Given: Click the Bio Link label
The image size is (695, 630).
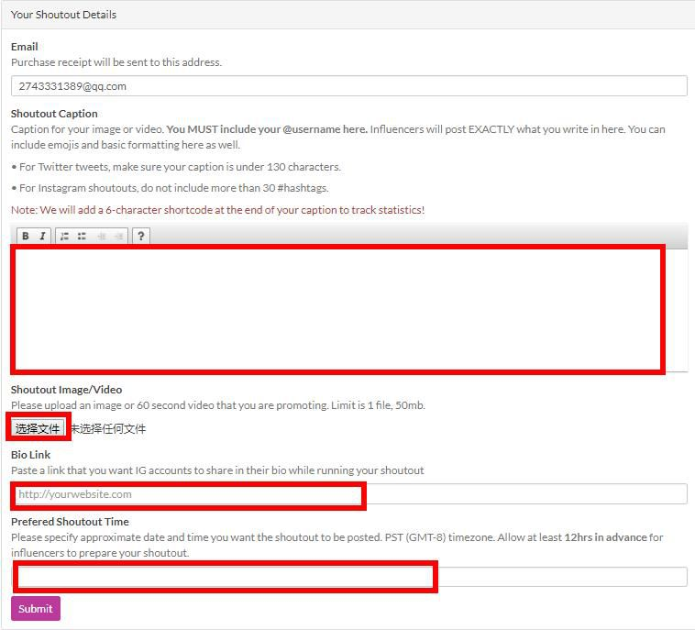Looking at the screenshot, I should tap(30, 455).
